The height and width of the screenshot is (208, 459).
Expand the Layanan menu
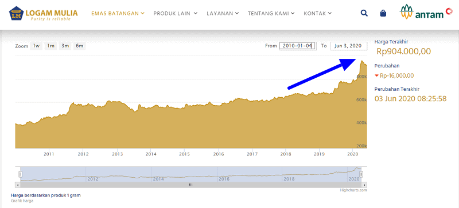pos(223,13)
